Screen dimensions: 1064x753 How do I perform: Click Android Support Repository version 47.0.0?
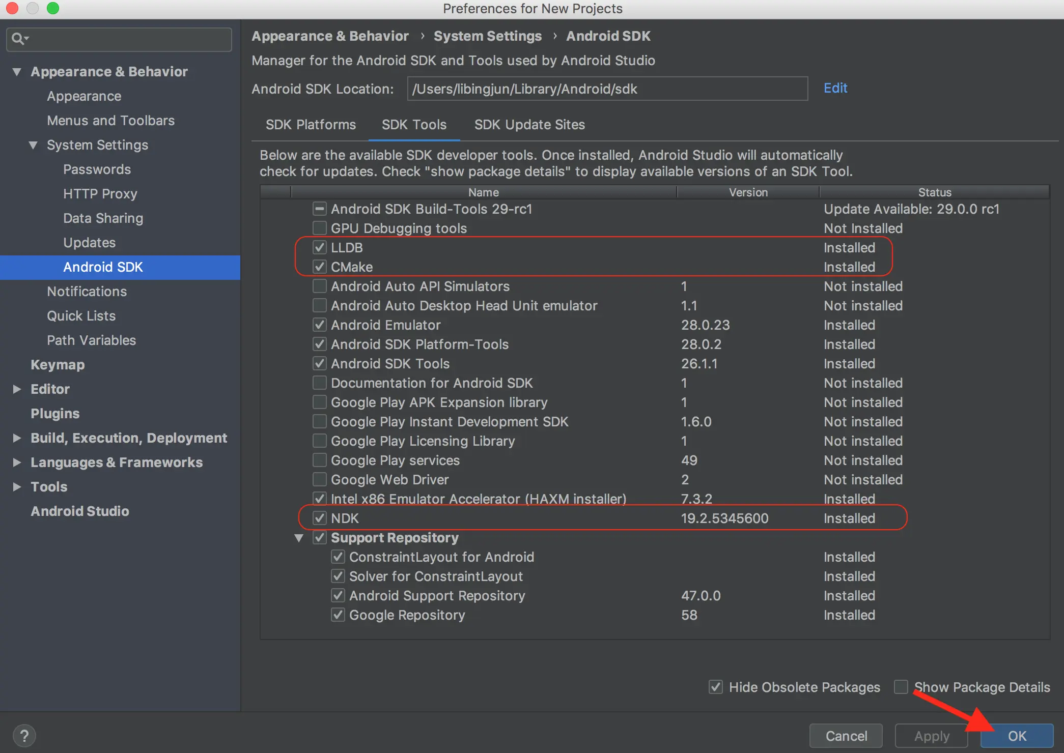(701, 596)
